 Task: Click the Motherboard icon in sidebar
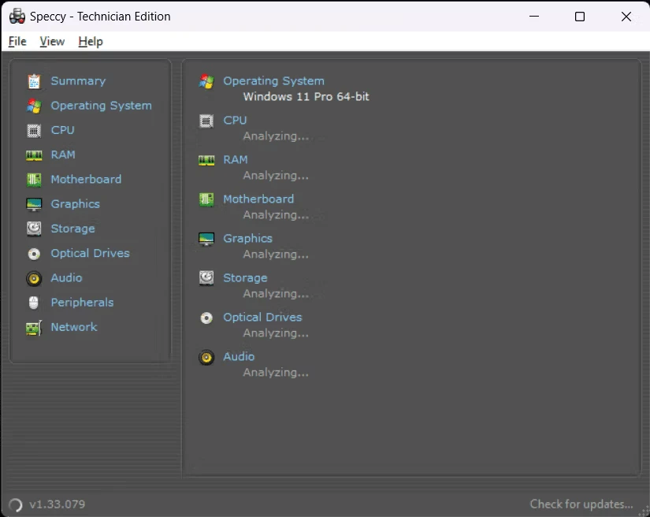34,180
